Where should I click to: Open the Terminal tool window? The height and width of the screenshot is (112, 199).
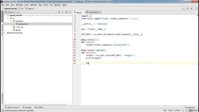pos(27,107)
